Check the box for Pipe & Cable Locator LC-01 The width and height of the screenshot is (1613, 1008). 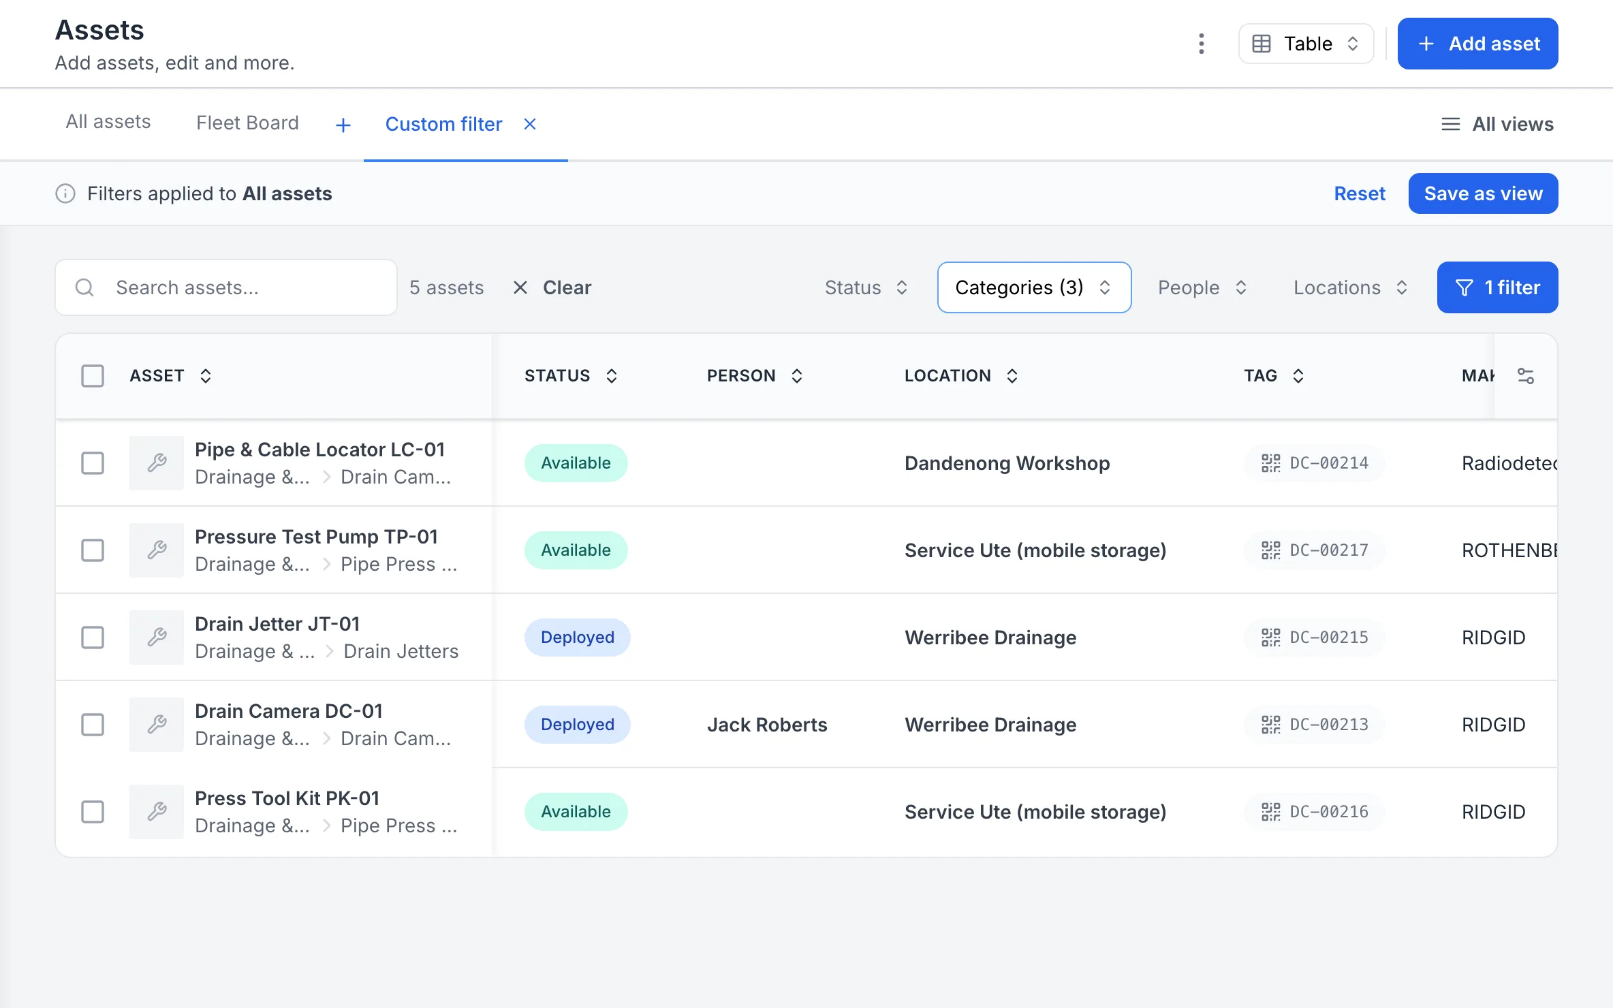click(x=93, y=463)
